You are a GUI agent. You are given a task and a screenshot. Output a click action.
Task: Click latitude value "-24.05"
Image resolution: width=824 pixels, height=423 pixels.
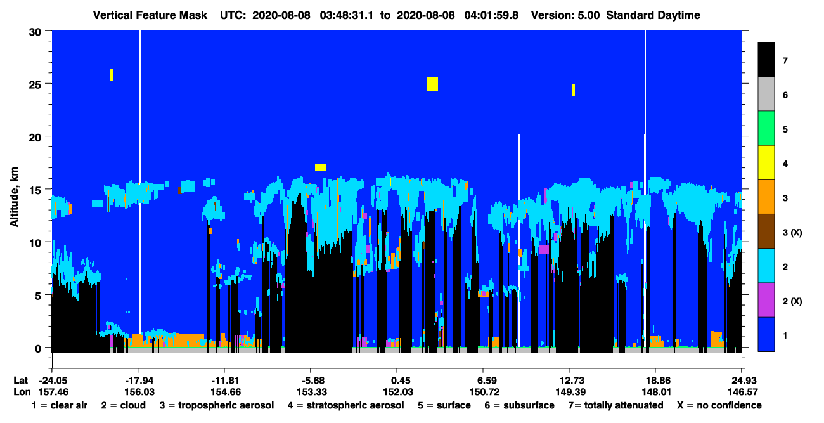52,381
